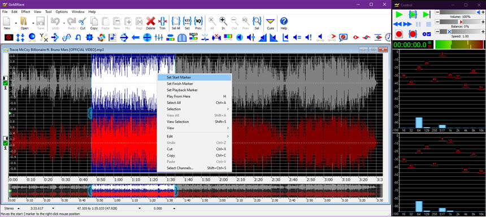Toggle left channel green checkmark
This screenshot has width=486, height=217.
click(x=5, y=83)
